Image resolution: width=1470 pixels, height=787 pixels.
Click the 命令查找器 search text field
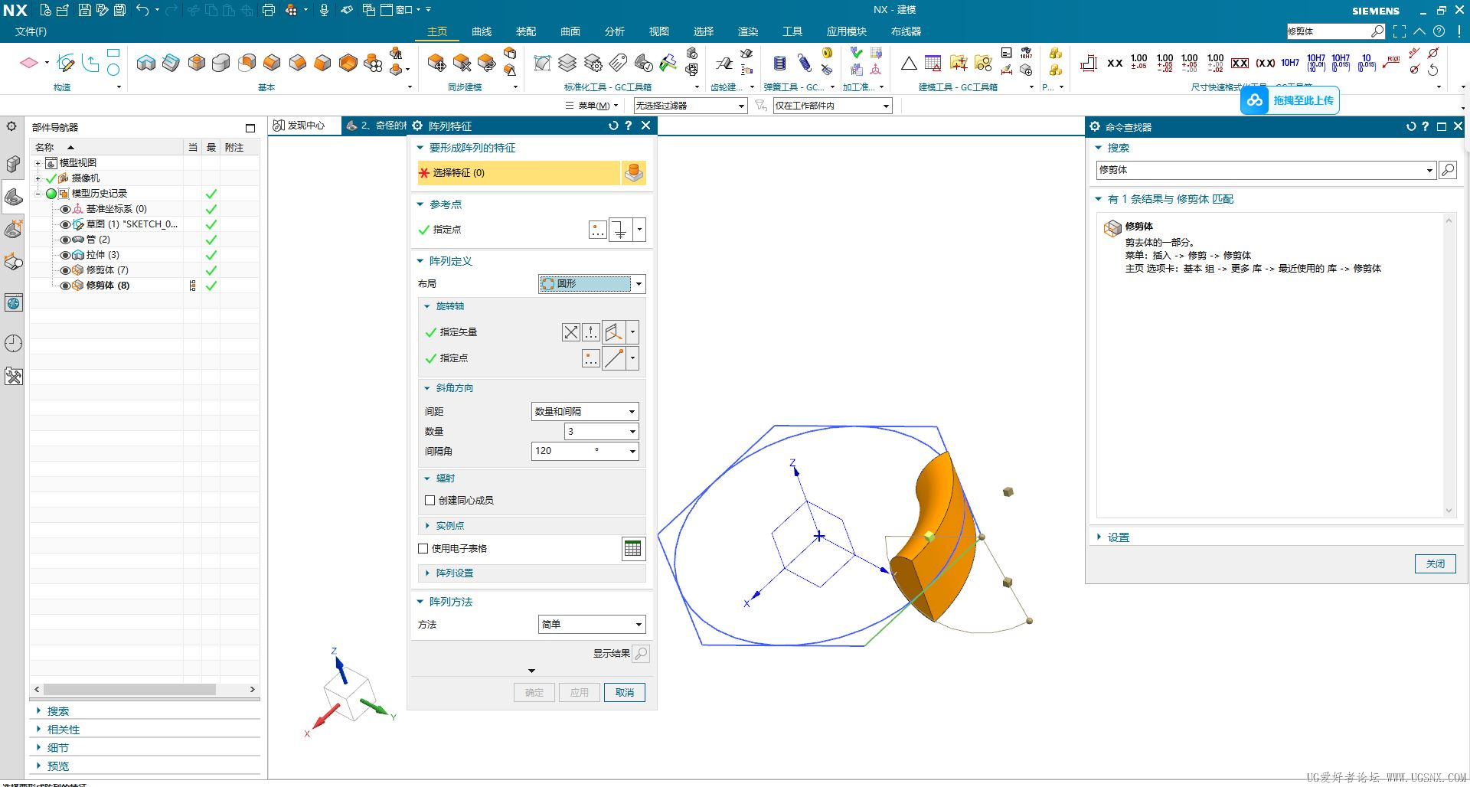(x=1261, y=170)
